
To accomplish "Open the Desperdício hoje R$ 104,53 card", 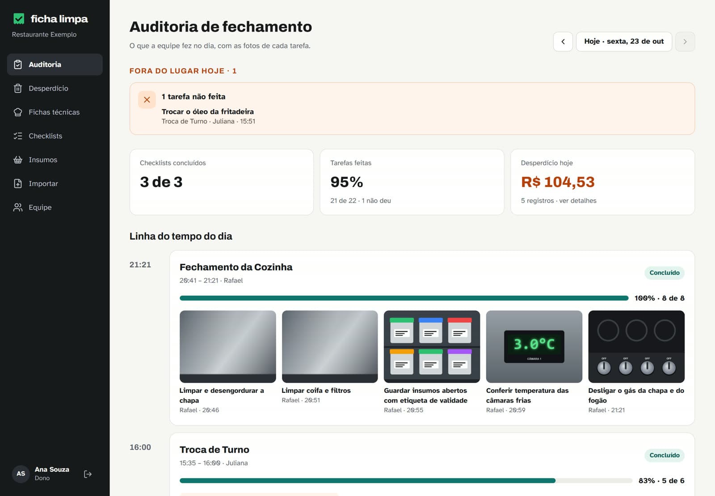I will coord(602,182).
